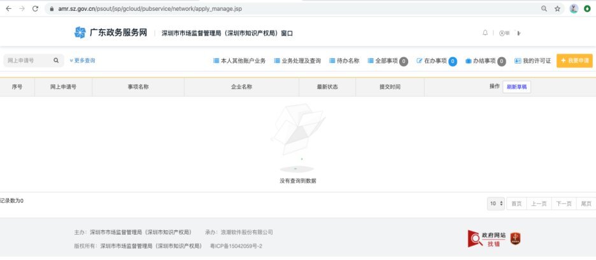Click the 序号 column header
The width and height of the screenshot is (596, 260).
pos(17,87)
